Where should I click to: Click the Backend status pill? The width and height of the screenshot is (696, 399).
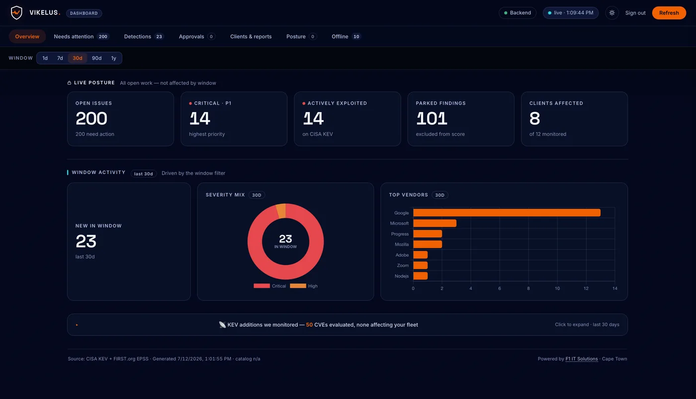518,13
